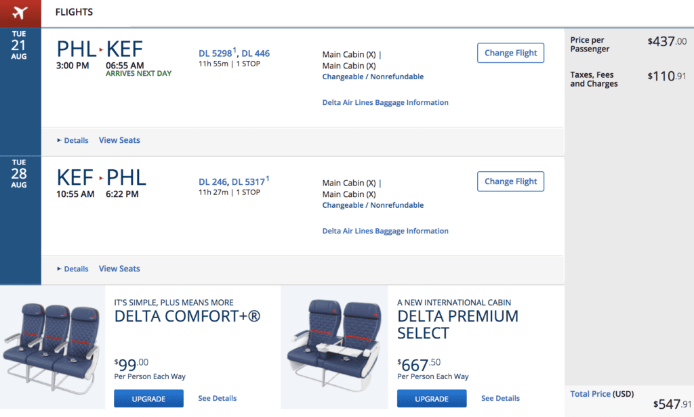Expand Details for the PHL to KEF flight
Image resolution: width=694 pixels, height=417 pixels.
pos(73,141)
